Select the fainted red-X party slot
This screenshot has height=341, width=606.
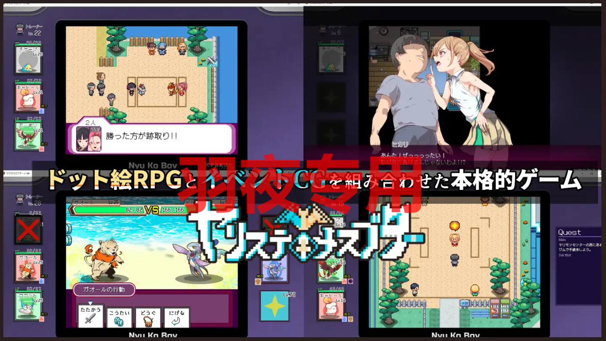[x=28, y=231]
